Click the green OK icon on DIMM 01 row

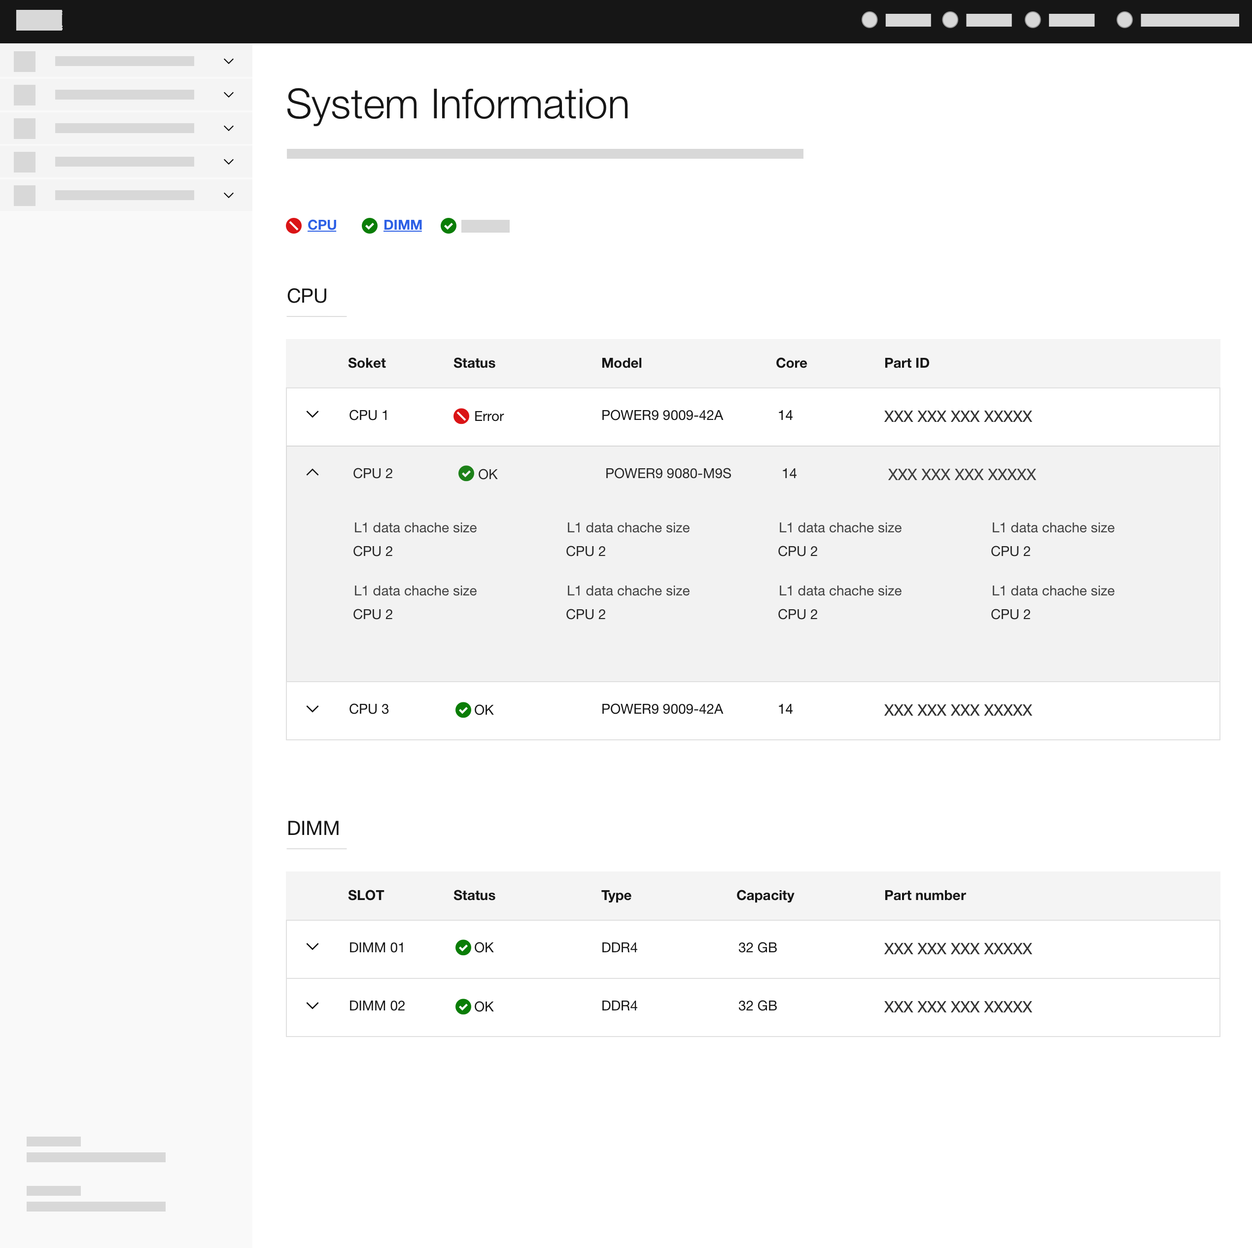pos(463,947)
